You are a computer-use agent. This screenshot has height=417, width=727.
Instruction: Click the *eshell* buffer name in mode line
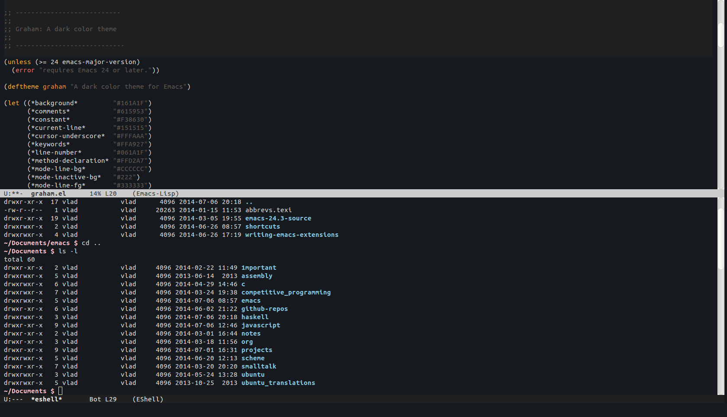pyautogui.click(x=46, y=399)
